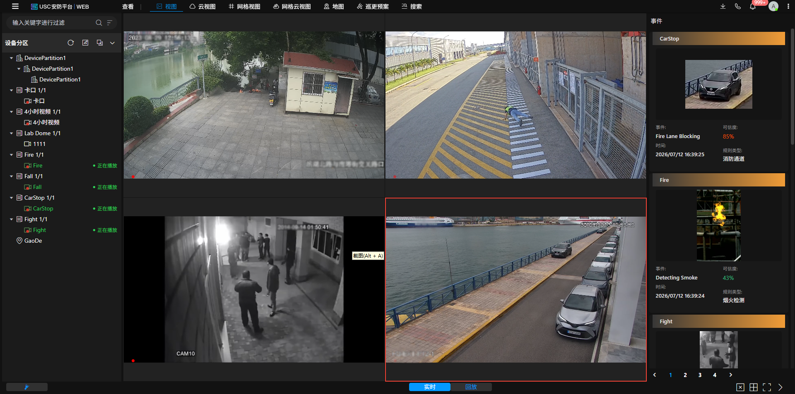
Task: Click the search magnifier in filter box
Action: click(99, 23)
